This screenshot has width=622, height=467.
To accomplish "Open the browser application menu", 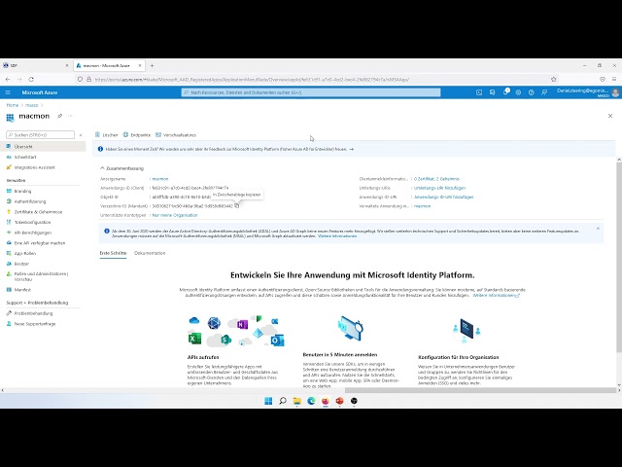I will point(614,80).
